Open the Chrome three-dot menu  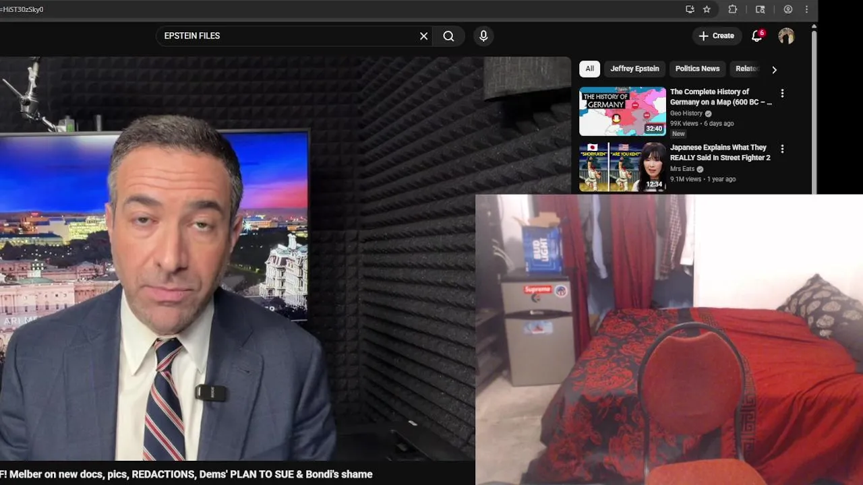[x=806, y=9]
